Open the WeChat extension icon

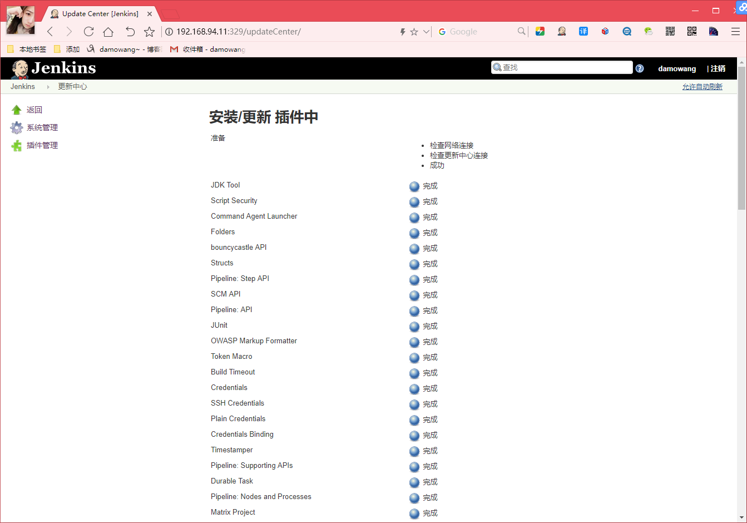(x=649, y=31)
